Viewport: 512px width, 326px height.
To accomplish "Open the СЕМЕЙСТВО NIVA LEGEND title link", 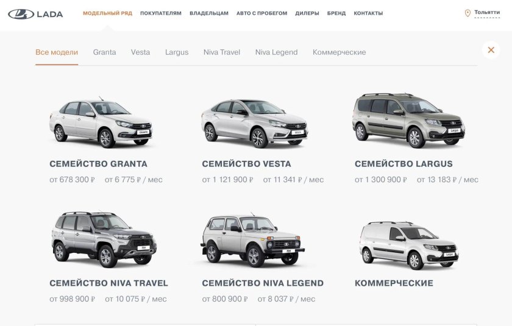I will [263, 283].
